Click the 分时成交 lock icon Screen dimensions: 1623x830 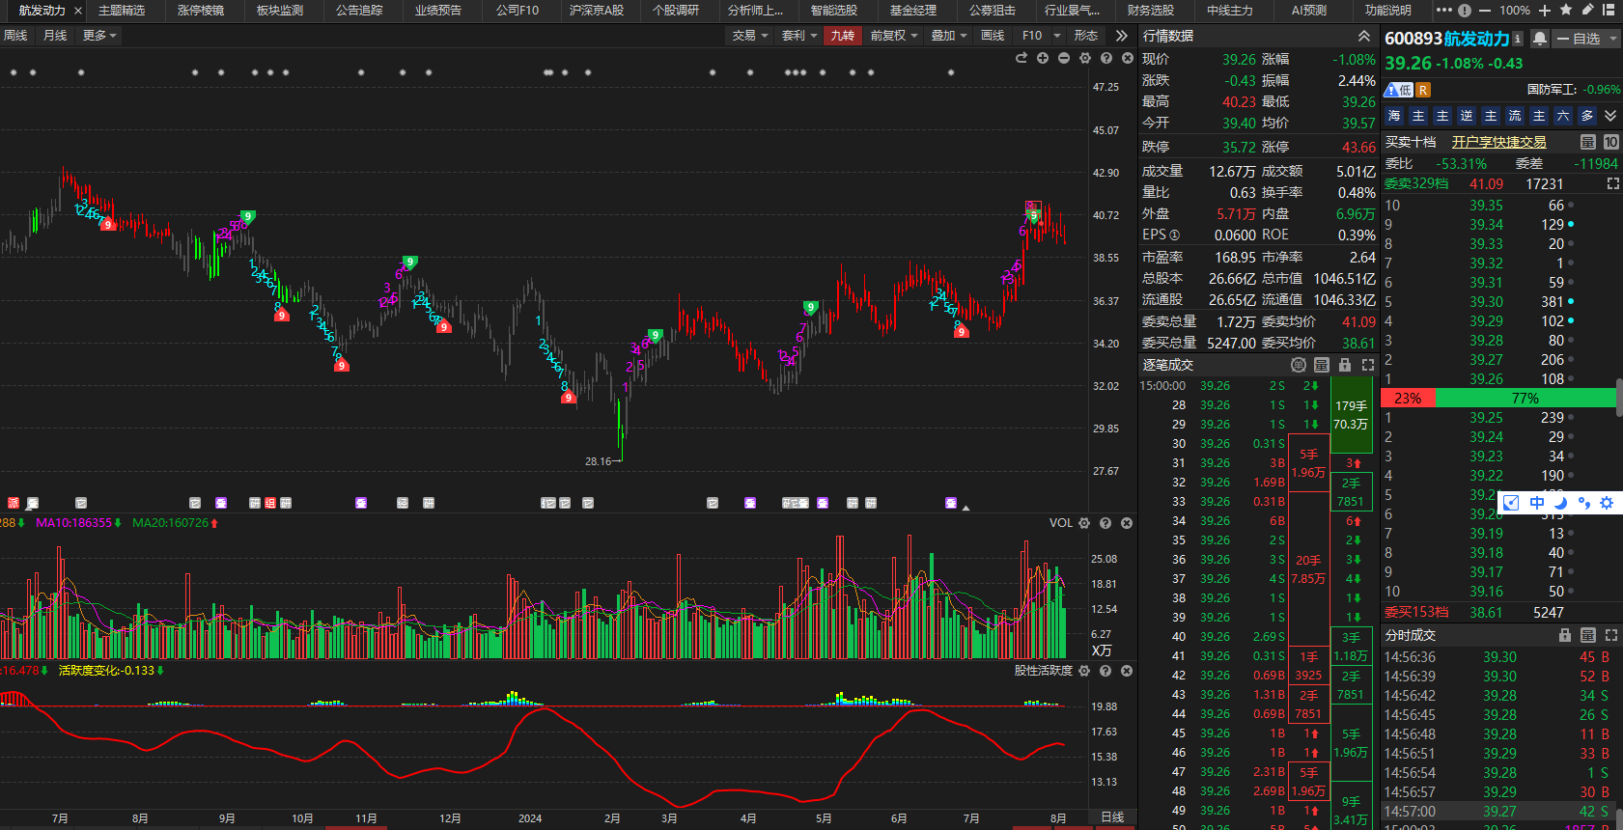pyautogui.click(x=1565, y=635)
